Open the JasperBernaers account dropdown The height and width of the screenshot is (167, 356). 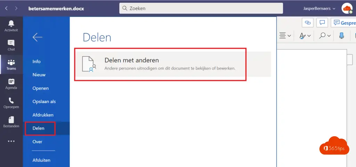click(x=319, y=9)
